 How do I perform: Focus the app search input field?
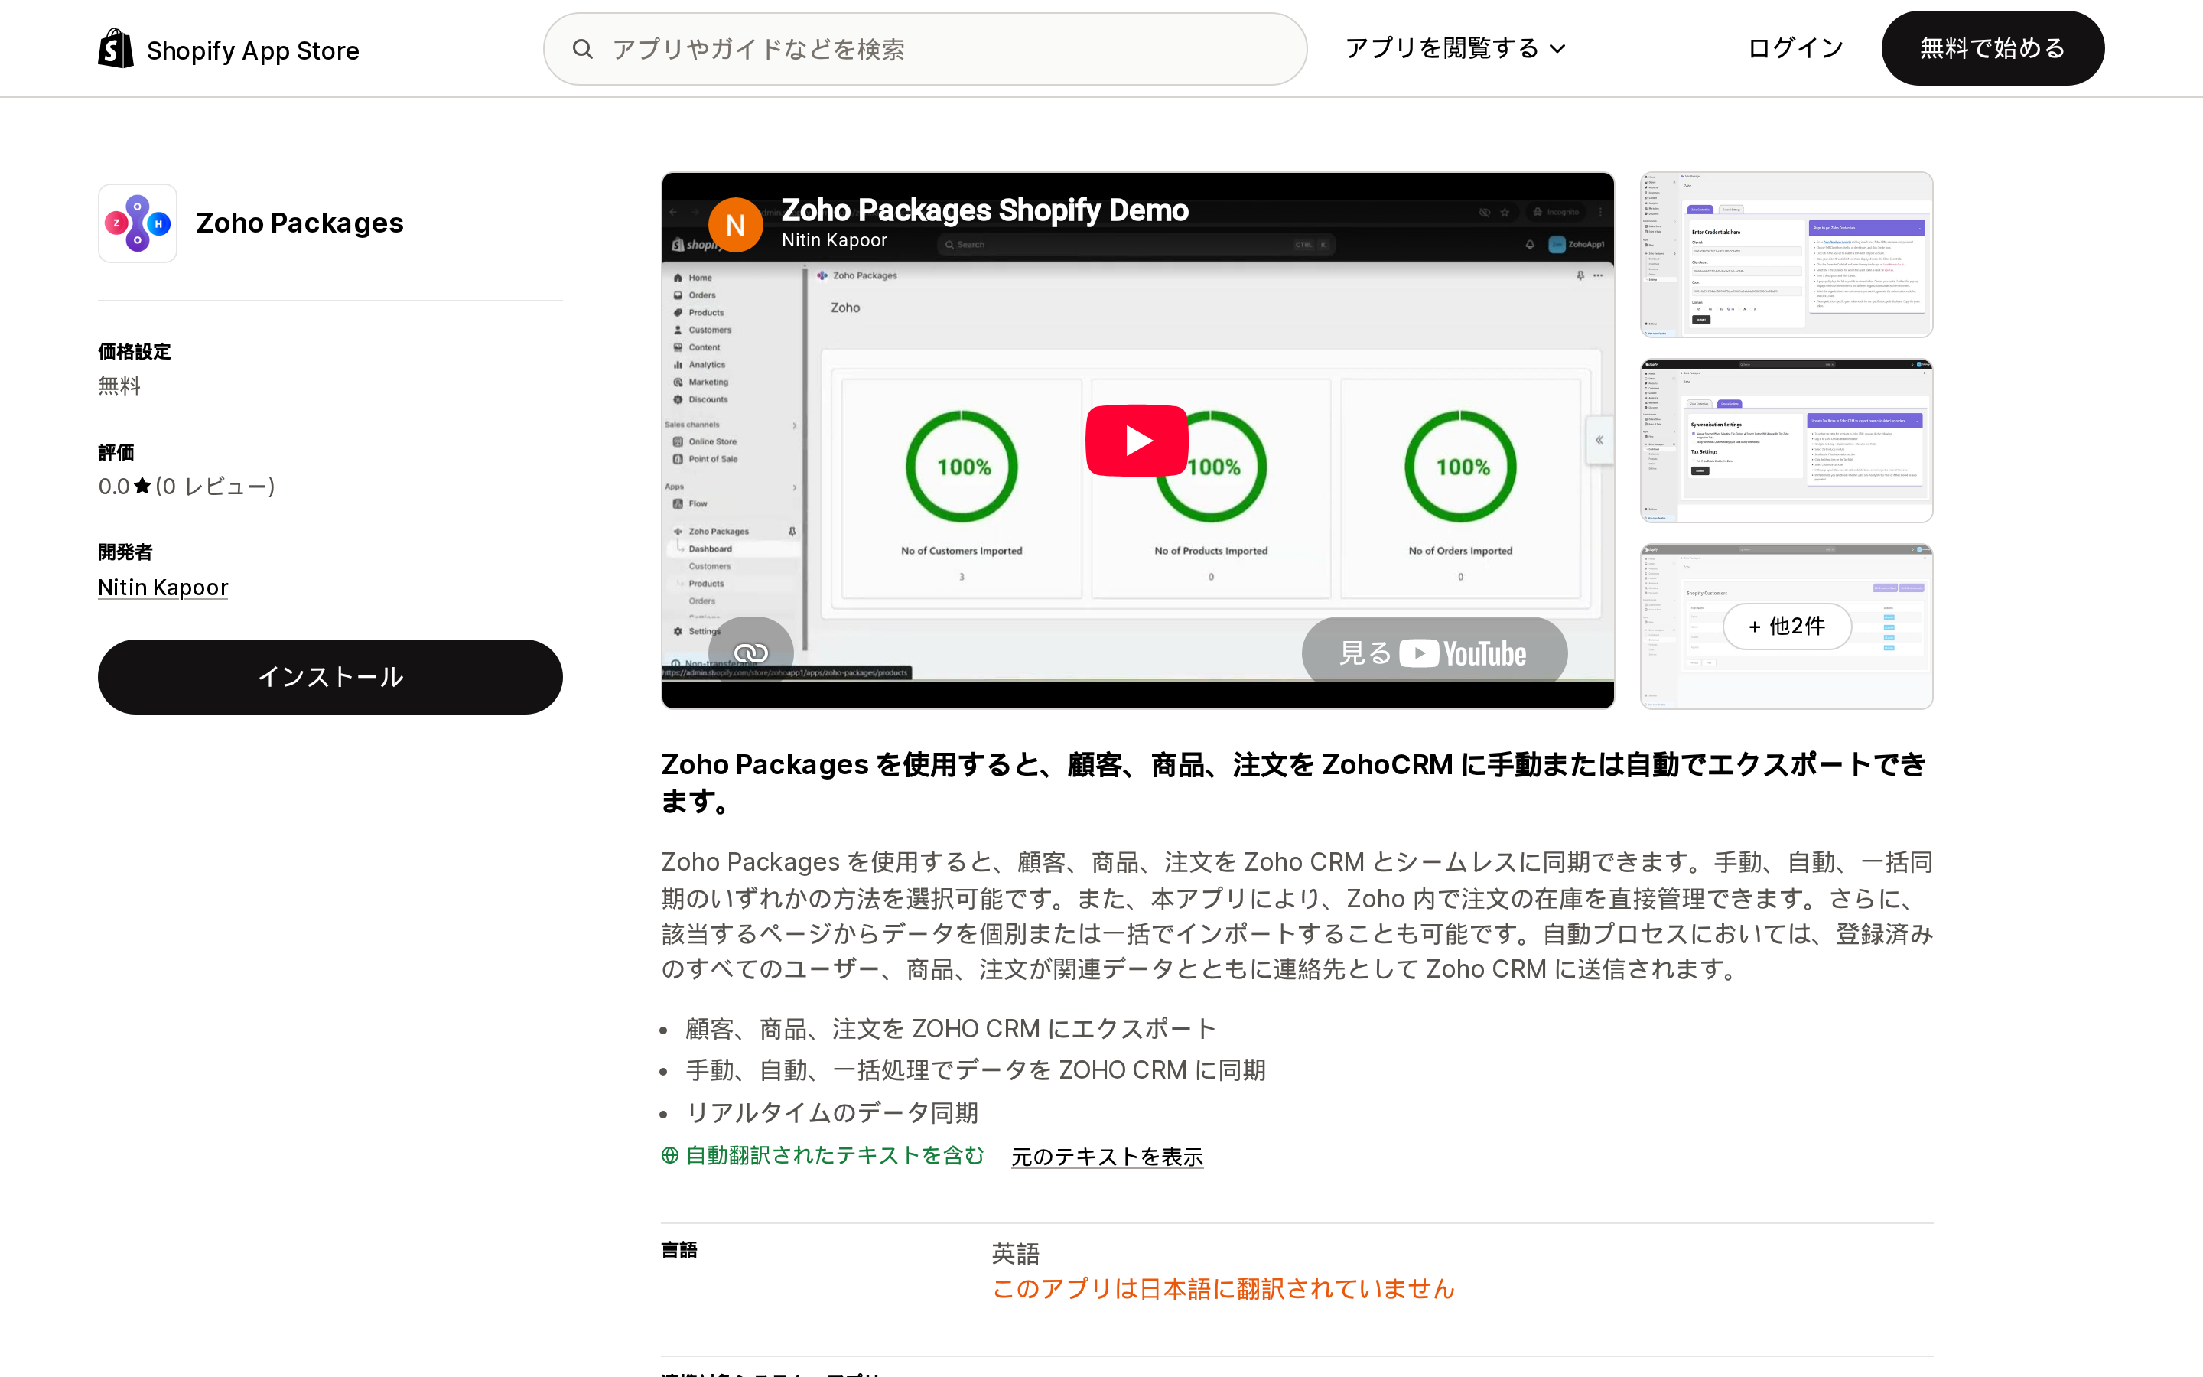point(925,49)
